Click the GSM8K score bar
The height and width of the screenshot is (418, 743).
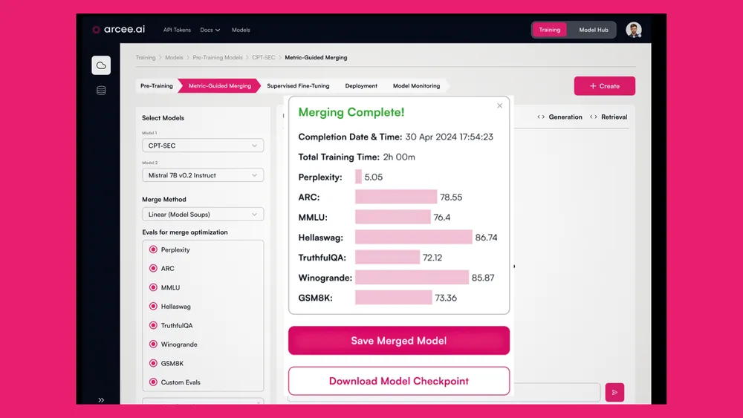[x=394, y=298]
